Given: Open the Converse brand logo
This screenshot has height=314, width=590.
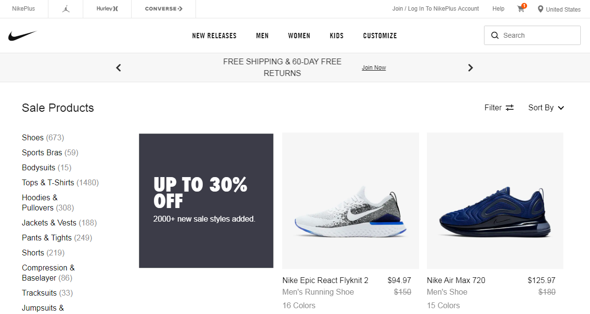Looking at the screenshot, I should 164,9.
